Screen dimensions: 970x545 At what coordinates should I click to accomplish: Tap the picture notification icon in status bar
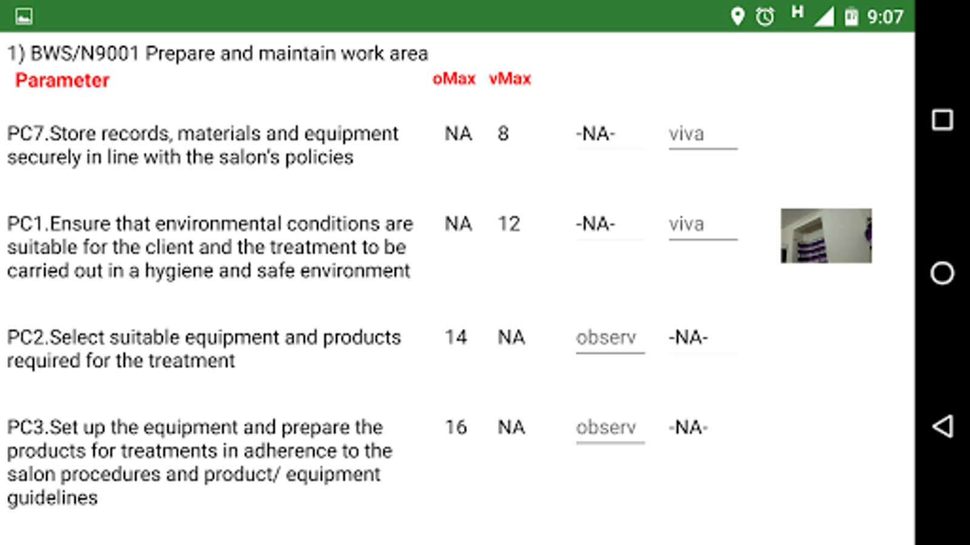click(24, 16)
